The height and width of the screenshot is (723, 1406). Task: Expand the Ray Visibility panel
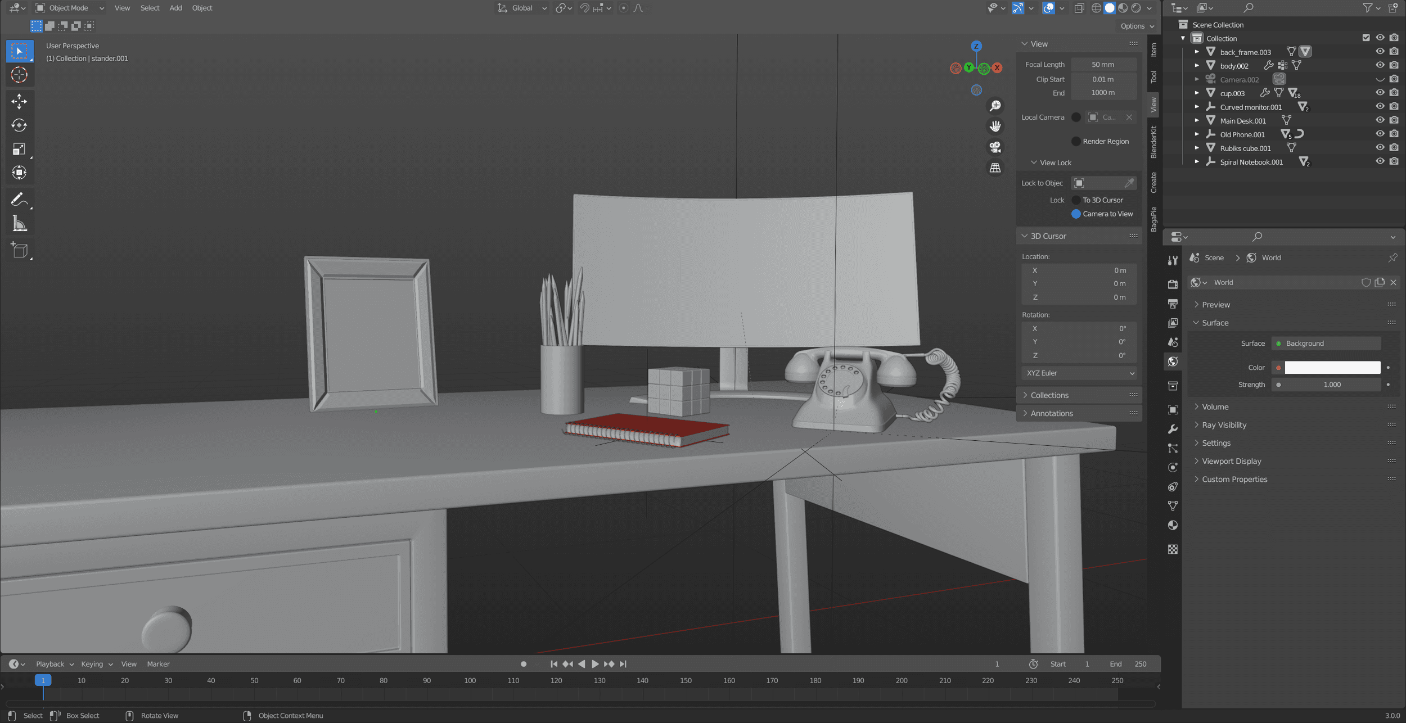pyautogui.click(x=1224, y=425)
